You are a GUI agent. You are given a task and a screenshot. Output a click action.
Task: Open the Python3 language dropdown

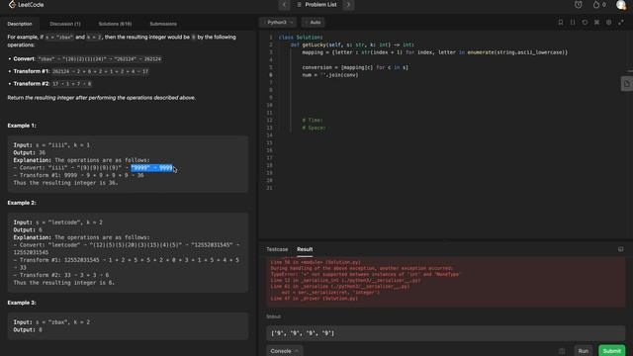pyautogui.click(x=279, y=22)
